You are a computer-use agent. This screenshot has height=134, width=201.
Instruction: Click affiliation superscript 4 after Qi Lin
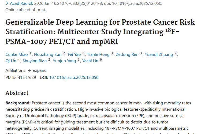pyautogui.click(x=19, y=59)
